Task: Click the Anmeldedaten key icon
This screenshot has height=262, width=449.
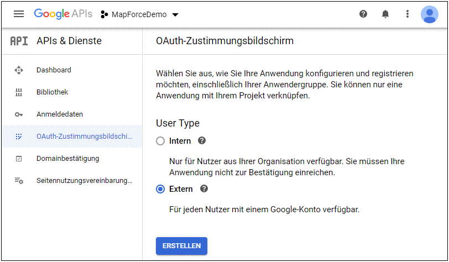Action: click(x=19, y=114)
